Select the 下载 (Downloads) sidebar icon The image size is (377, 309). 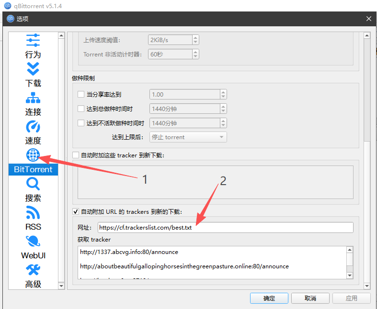click(x=33, y=69)
